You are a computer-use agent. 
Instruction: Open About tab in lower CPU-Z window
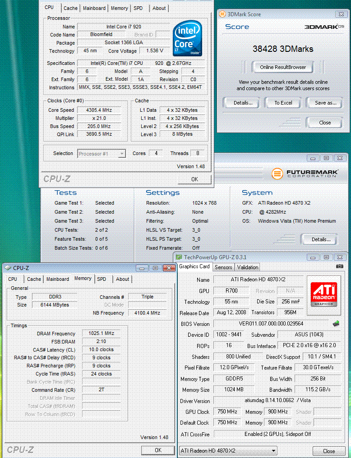122,279
